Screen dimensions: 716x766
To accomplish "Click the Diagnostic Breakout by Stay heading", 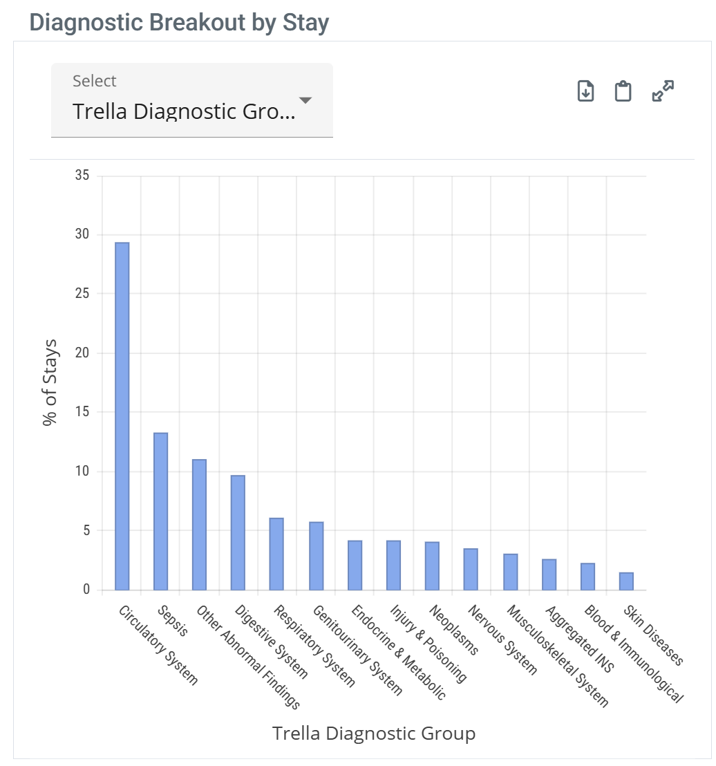I will (180, 22).
